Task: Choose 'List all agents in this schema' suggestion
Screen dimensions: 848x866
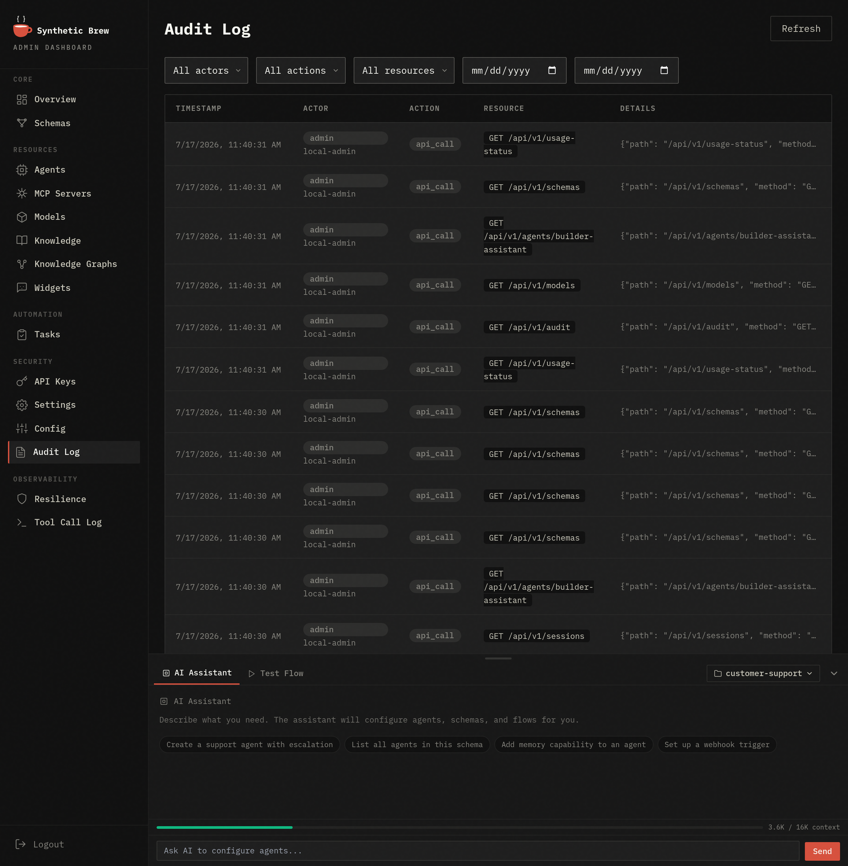Action: (417, 745)
